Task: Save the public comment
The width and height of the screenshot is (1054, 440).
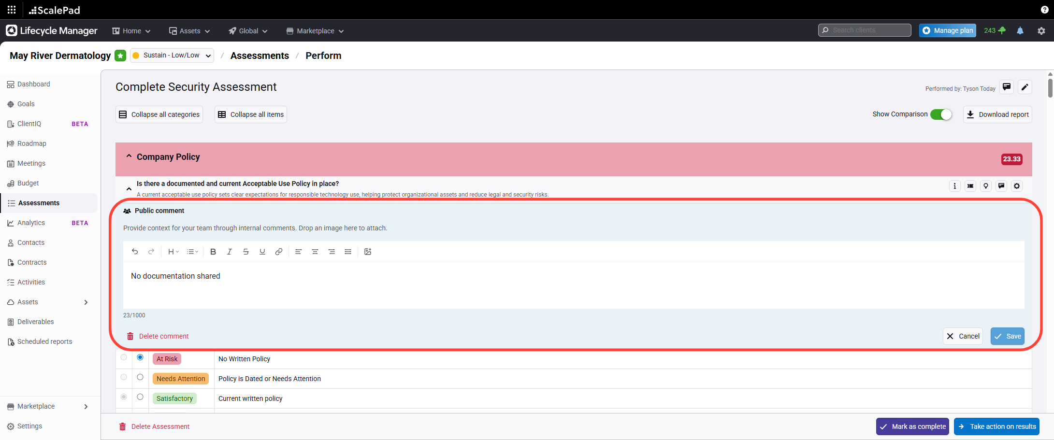Action: (1007, 336)
